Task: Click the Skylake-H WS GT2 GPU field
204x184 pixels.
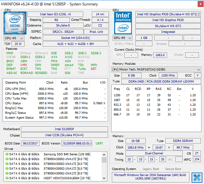Action: coord(168,26)
